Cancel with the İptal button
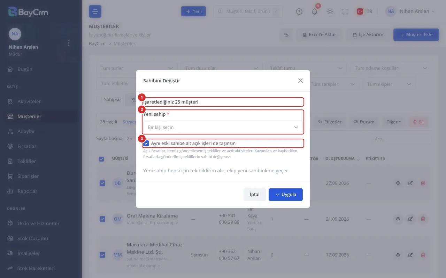Image resolution: width=446 pixels, height=278 pixels. click(255, 195)
